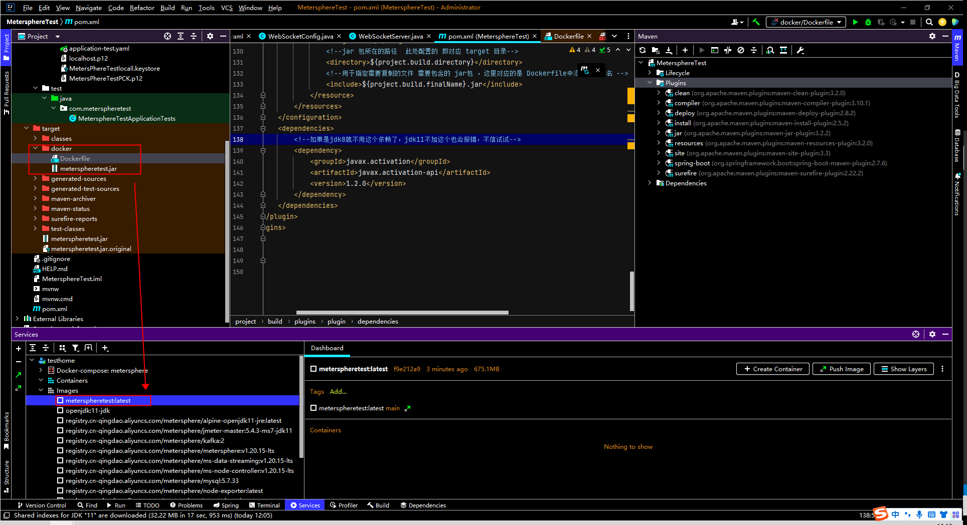The height and width of the screenshot is (525, 967).
Task: Open more actions kebab menu in Dashboard
Action: pos(942,369)
